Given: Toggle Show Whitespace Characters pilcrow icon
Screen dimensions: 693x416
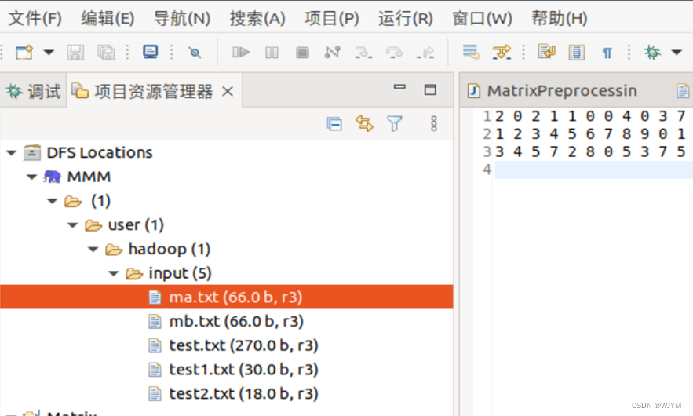Looking at the screenshot, I should (x=607, y=53).
